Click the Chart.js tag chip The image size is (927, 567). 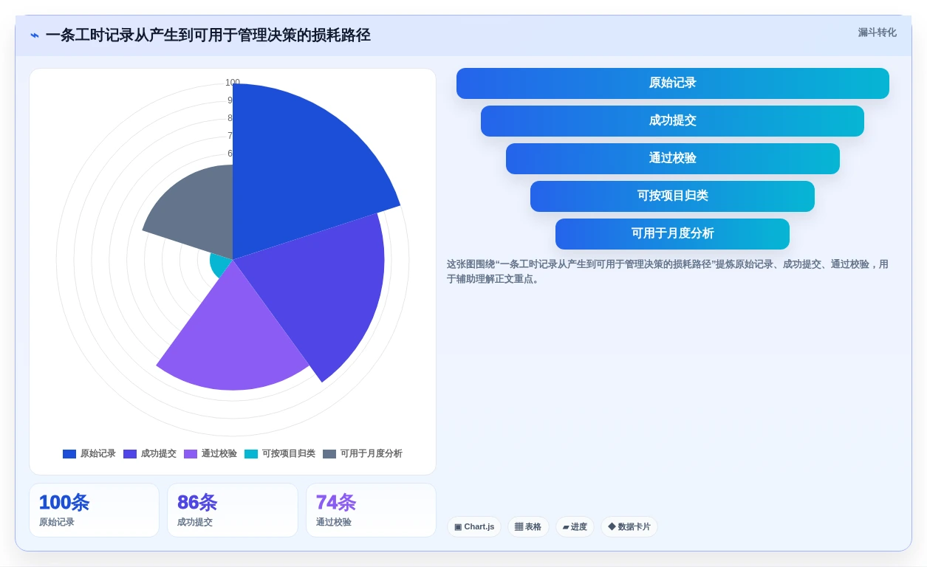coord(474,527)
